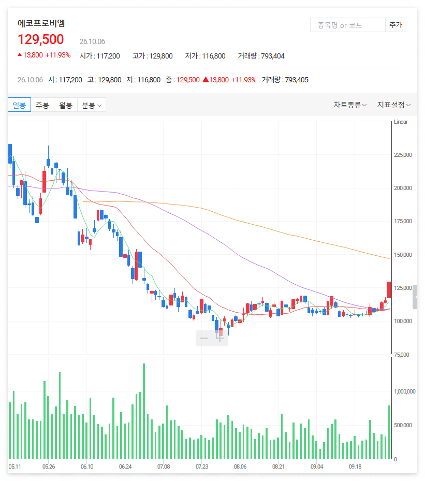
Task: Click the 500,000 volume axis label
Action: (x=403, y=425)
